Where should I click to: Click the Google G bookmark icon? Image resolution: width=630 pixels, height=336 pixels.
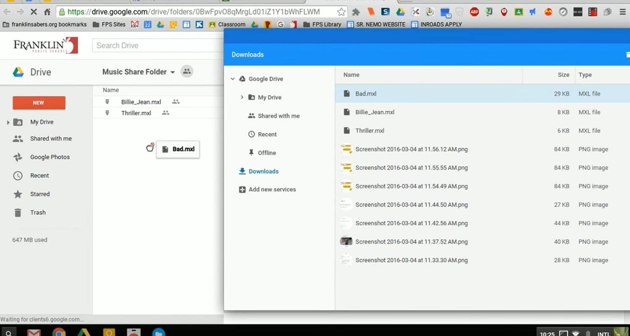[281, 24]
